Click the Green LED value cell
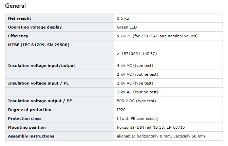The image size is (228, 146). pyautogui.click(x=168, y=27)
